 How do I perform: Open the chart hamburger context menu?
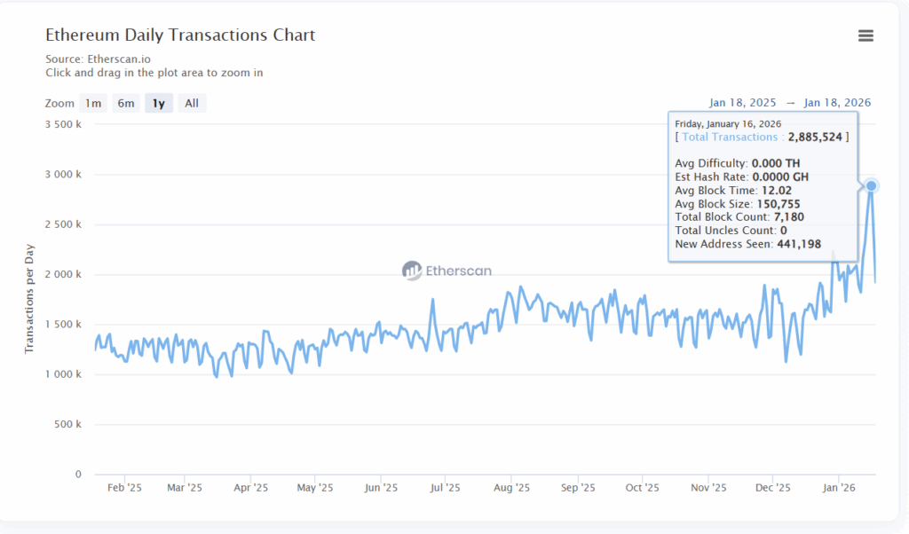click(x=866, y=35)
